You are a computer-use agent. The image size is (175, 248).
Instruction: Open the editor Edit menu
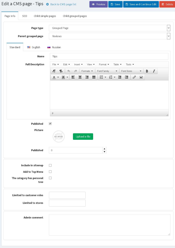click(66, 64)
